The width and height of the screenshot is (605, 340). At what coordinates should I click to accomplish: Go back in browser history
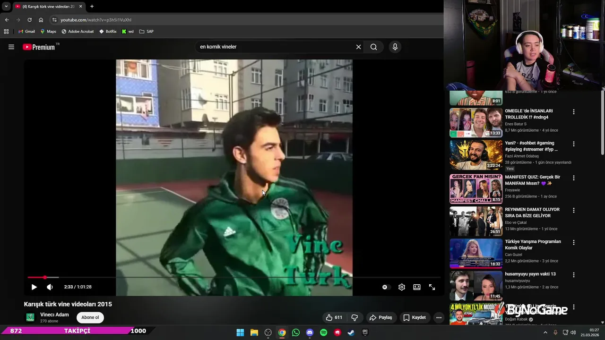click(x=7, y=20)
